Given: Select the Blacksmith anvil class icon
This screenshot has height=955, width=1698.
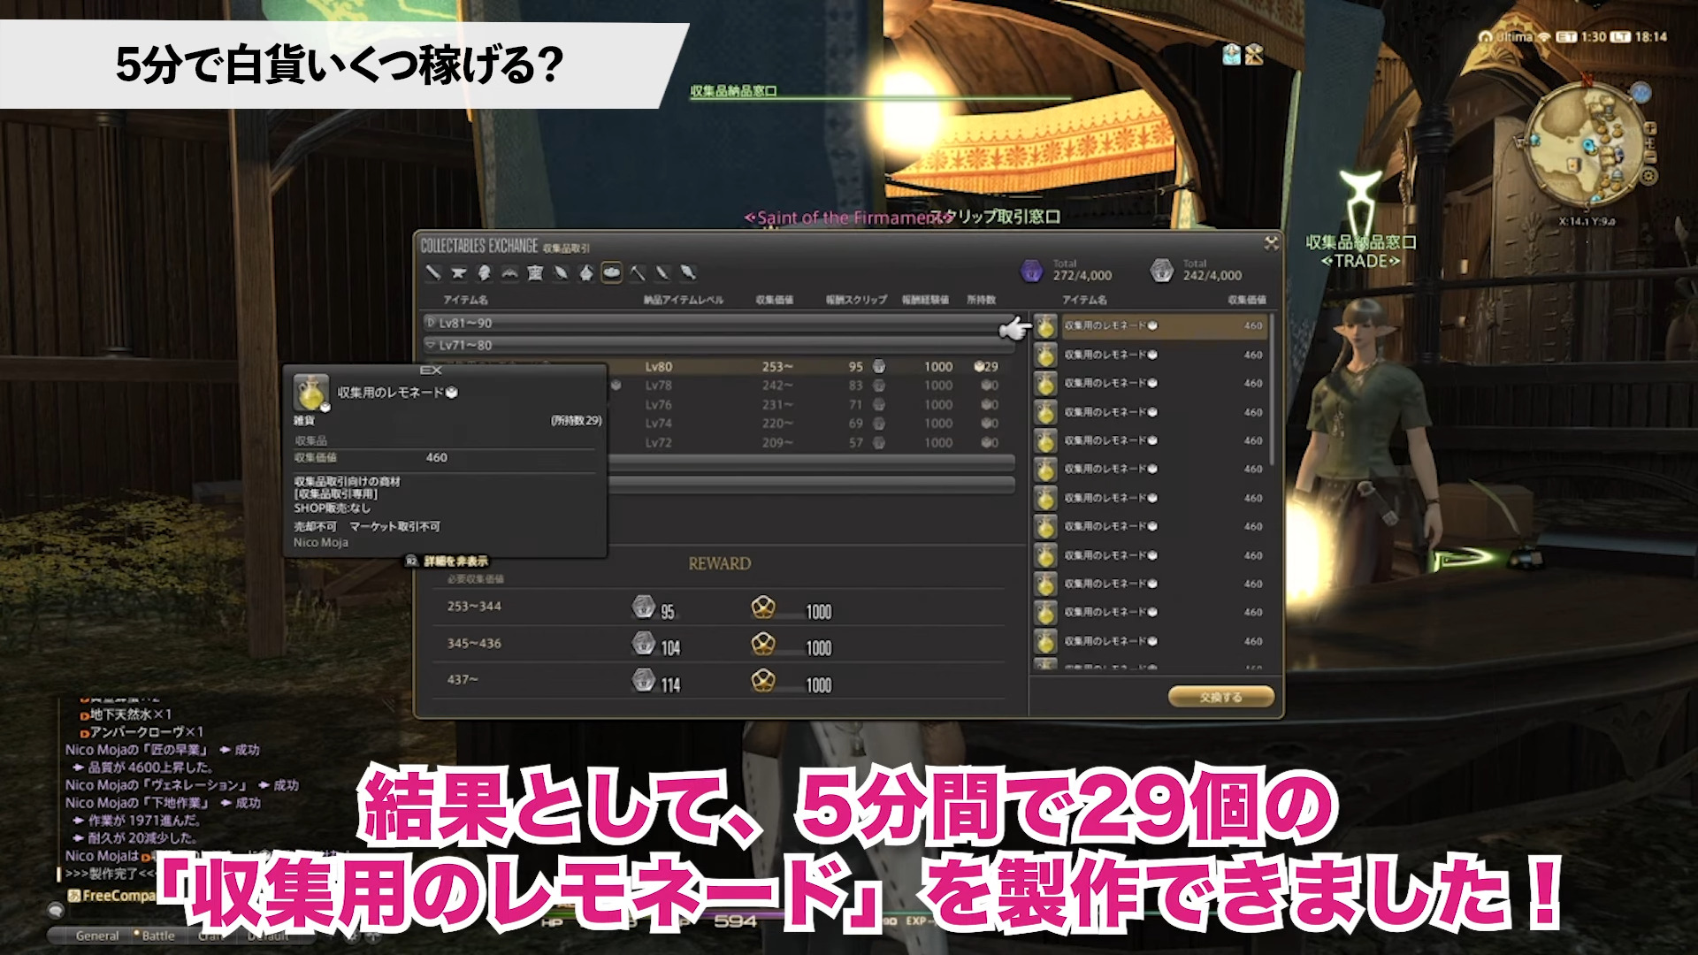Looking at the screenshot, I should [458, 273].
